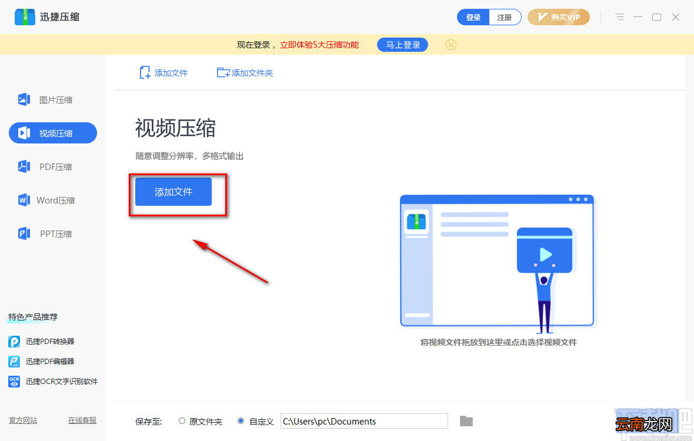The width and height of the screenshot is (694, 441).
Task: Open the 官方网站 link
Action: [x=23, y=420]
